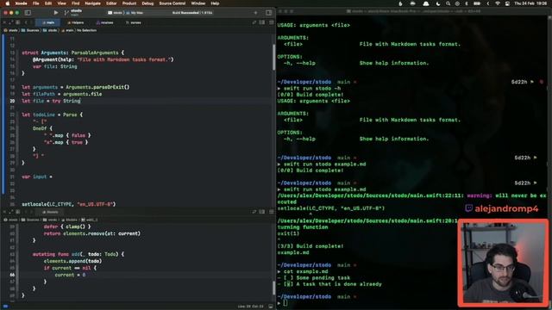The image size is (552, 310).
Task: Go back in top editor history
Action: point(25,22)
